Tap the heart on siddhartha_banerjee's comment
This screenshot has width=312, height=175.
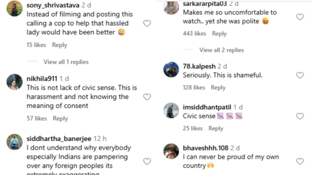pos(147,161)
